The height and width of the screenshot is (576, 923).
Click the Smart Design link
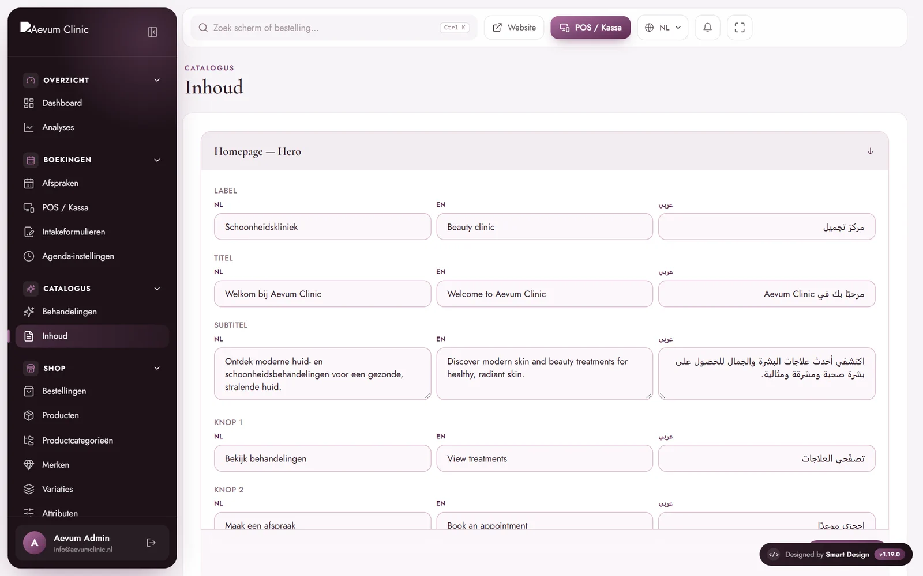[x=847, y=555]
